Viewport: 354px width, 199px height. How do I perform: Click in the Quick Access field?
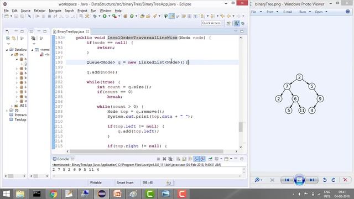[211, 23]
